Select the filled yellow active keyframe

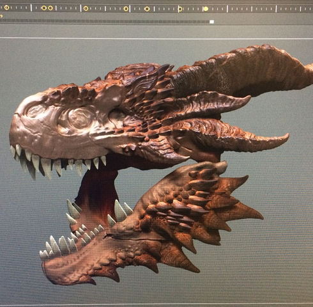point(206,9)
